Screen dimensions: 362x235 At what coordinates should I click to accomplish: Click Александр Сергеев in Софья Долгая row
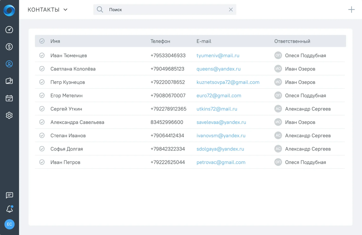(308, 149)
